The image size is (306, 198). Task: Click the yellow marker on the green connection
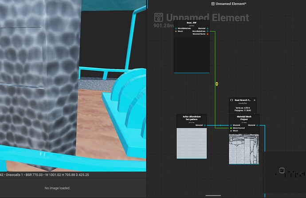pos(216,83)
